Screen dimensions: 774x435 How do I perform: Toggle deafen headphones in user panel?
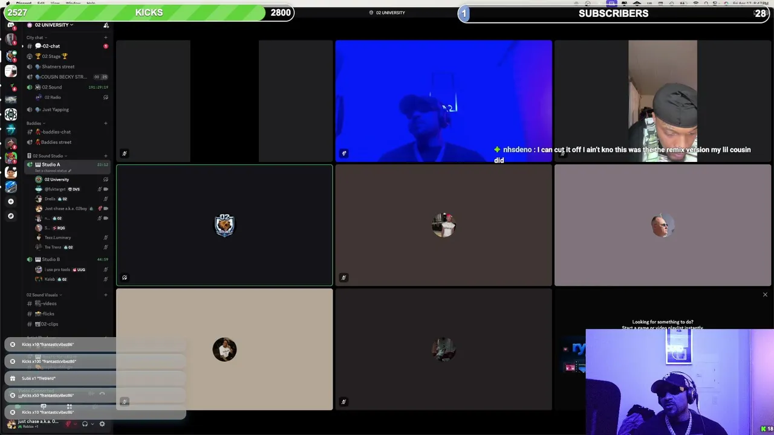85,424
